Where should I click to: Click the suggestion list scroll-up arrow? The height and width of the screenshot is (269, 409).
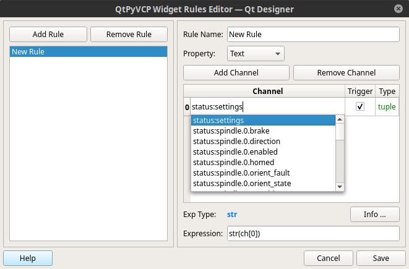pyautogui.click(x=340, y=119)
